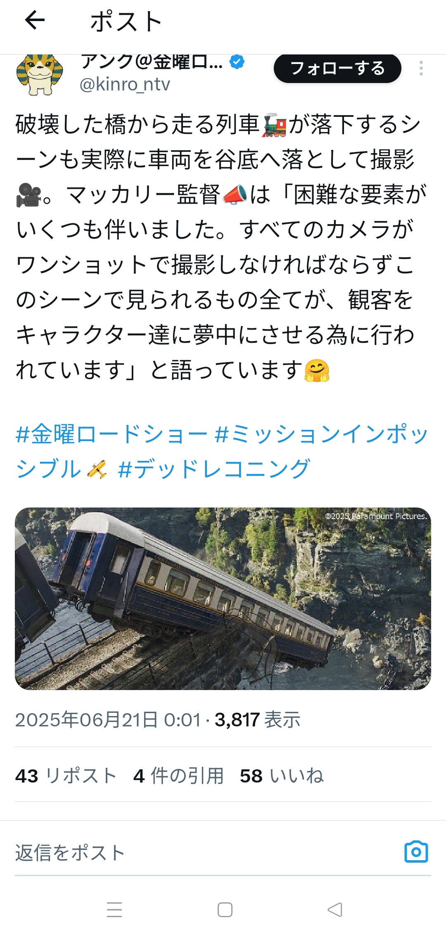Follow the account with フォローする button

[337, 68]
